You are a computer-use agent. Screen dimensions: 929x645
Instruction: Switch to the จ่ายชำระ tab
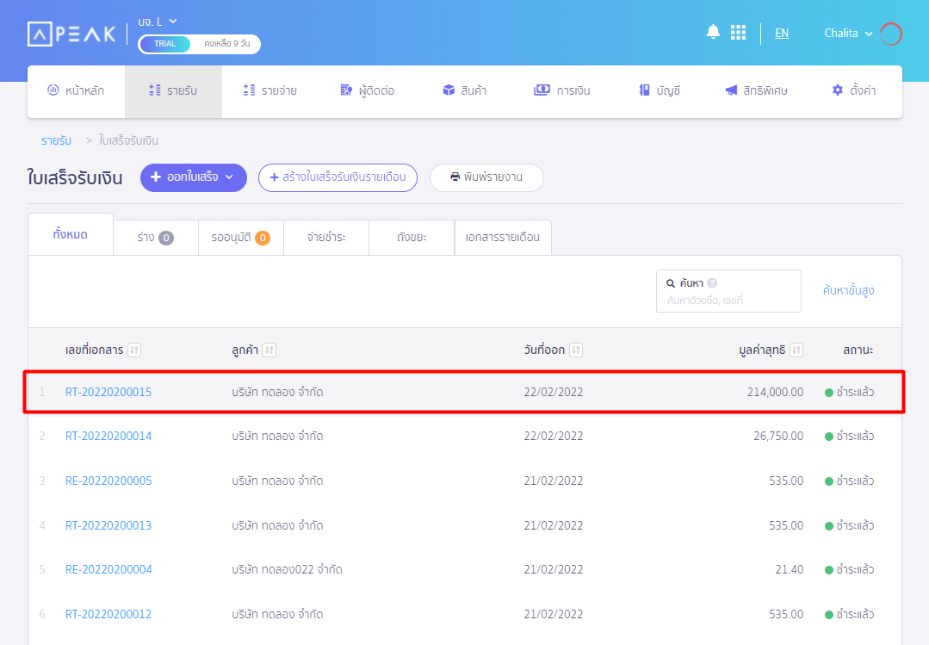(326, 238)
